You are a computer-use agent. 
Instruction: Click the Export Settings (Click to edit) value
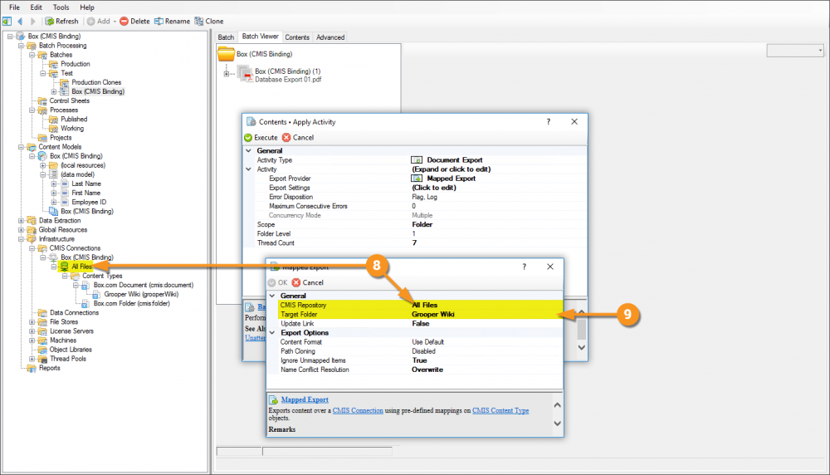pos(433,188)
